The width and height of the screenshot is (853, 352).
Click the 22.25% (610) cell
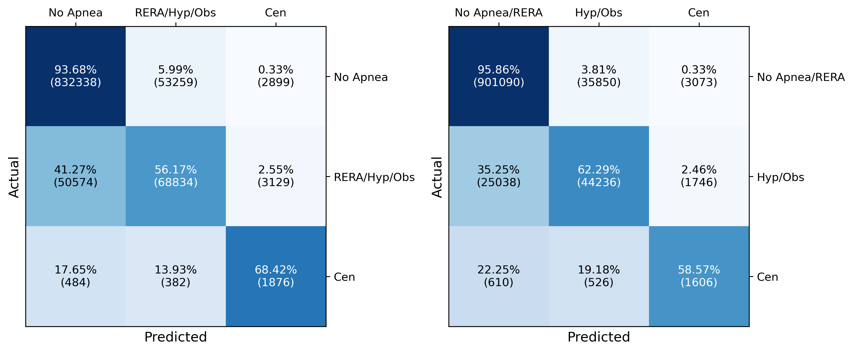pos(499,276)
